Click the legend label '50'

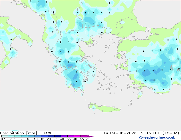coord(89,139)
